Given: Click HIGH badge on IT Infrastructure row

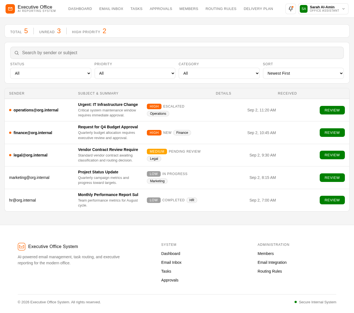Looking at the screenshot, I should (x=154, y=106).
